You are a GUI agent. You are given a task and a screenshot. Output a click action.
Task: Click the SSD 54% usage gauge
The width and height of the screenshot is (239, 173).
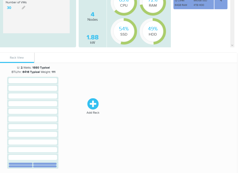coord(124,31)
